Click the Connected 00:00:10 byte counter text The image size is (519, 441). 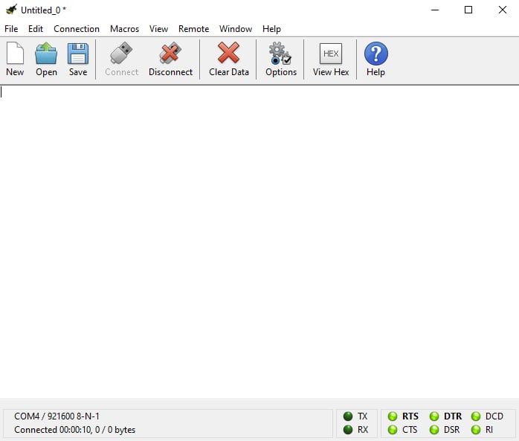tap(75, 430)
